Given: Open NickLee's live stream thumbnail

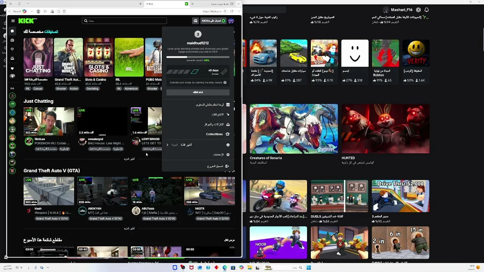Looking at the screenshot, I should point(49,121).
